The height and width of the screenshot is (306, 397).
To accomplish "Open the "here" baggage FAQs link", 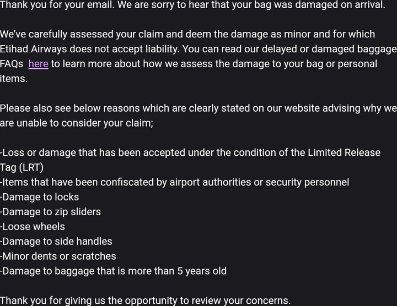I will click(x=38, y=64).
